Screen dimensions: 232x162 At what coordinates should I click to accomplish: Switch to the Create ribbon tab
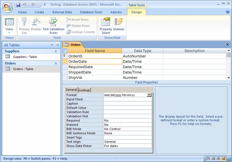point(39,12)
